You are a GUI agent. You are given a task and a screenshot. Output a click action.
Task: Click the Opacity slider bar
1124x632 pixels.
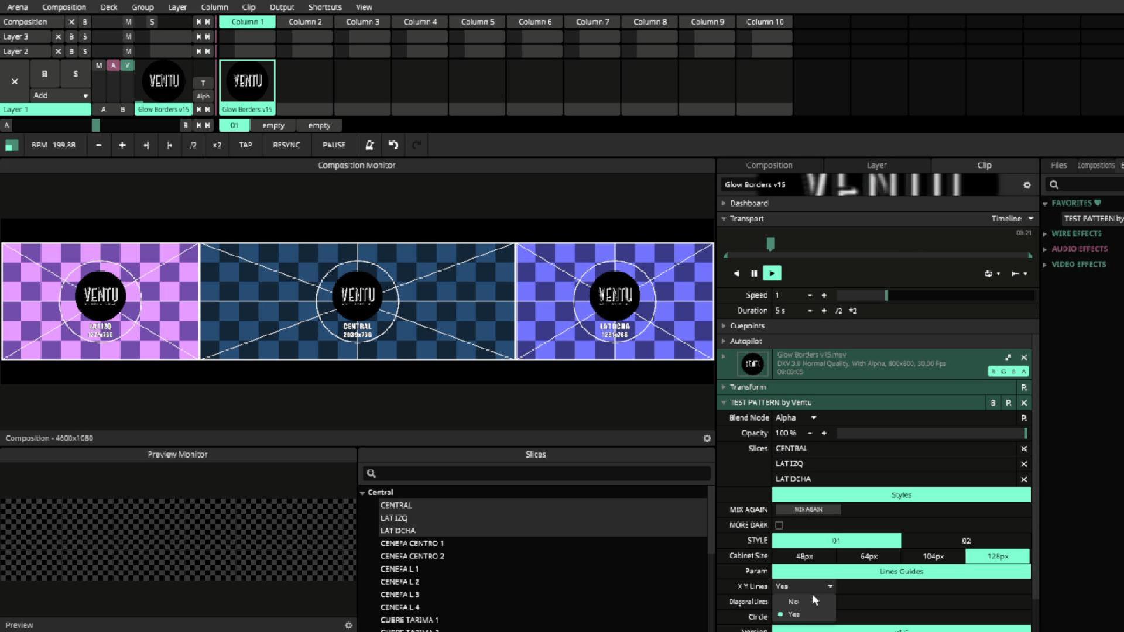(x=931, y=434)
